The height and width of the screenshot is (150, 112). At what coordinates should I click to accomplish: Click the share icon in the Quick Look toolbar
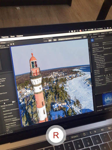(85, 37)
